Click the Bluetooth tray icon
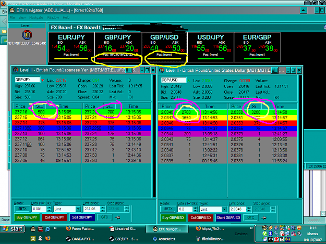Image resolution: width=326 pixels, height=244 pixels. (x=270, y=234)
